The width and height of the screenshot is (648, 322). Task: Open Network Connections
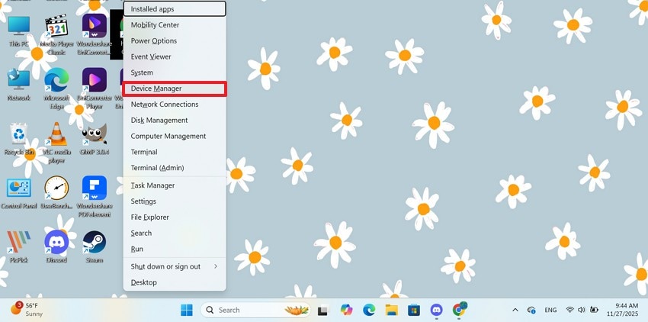175,105
